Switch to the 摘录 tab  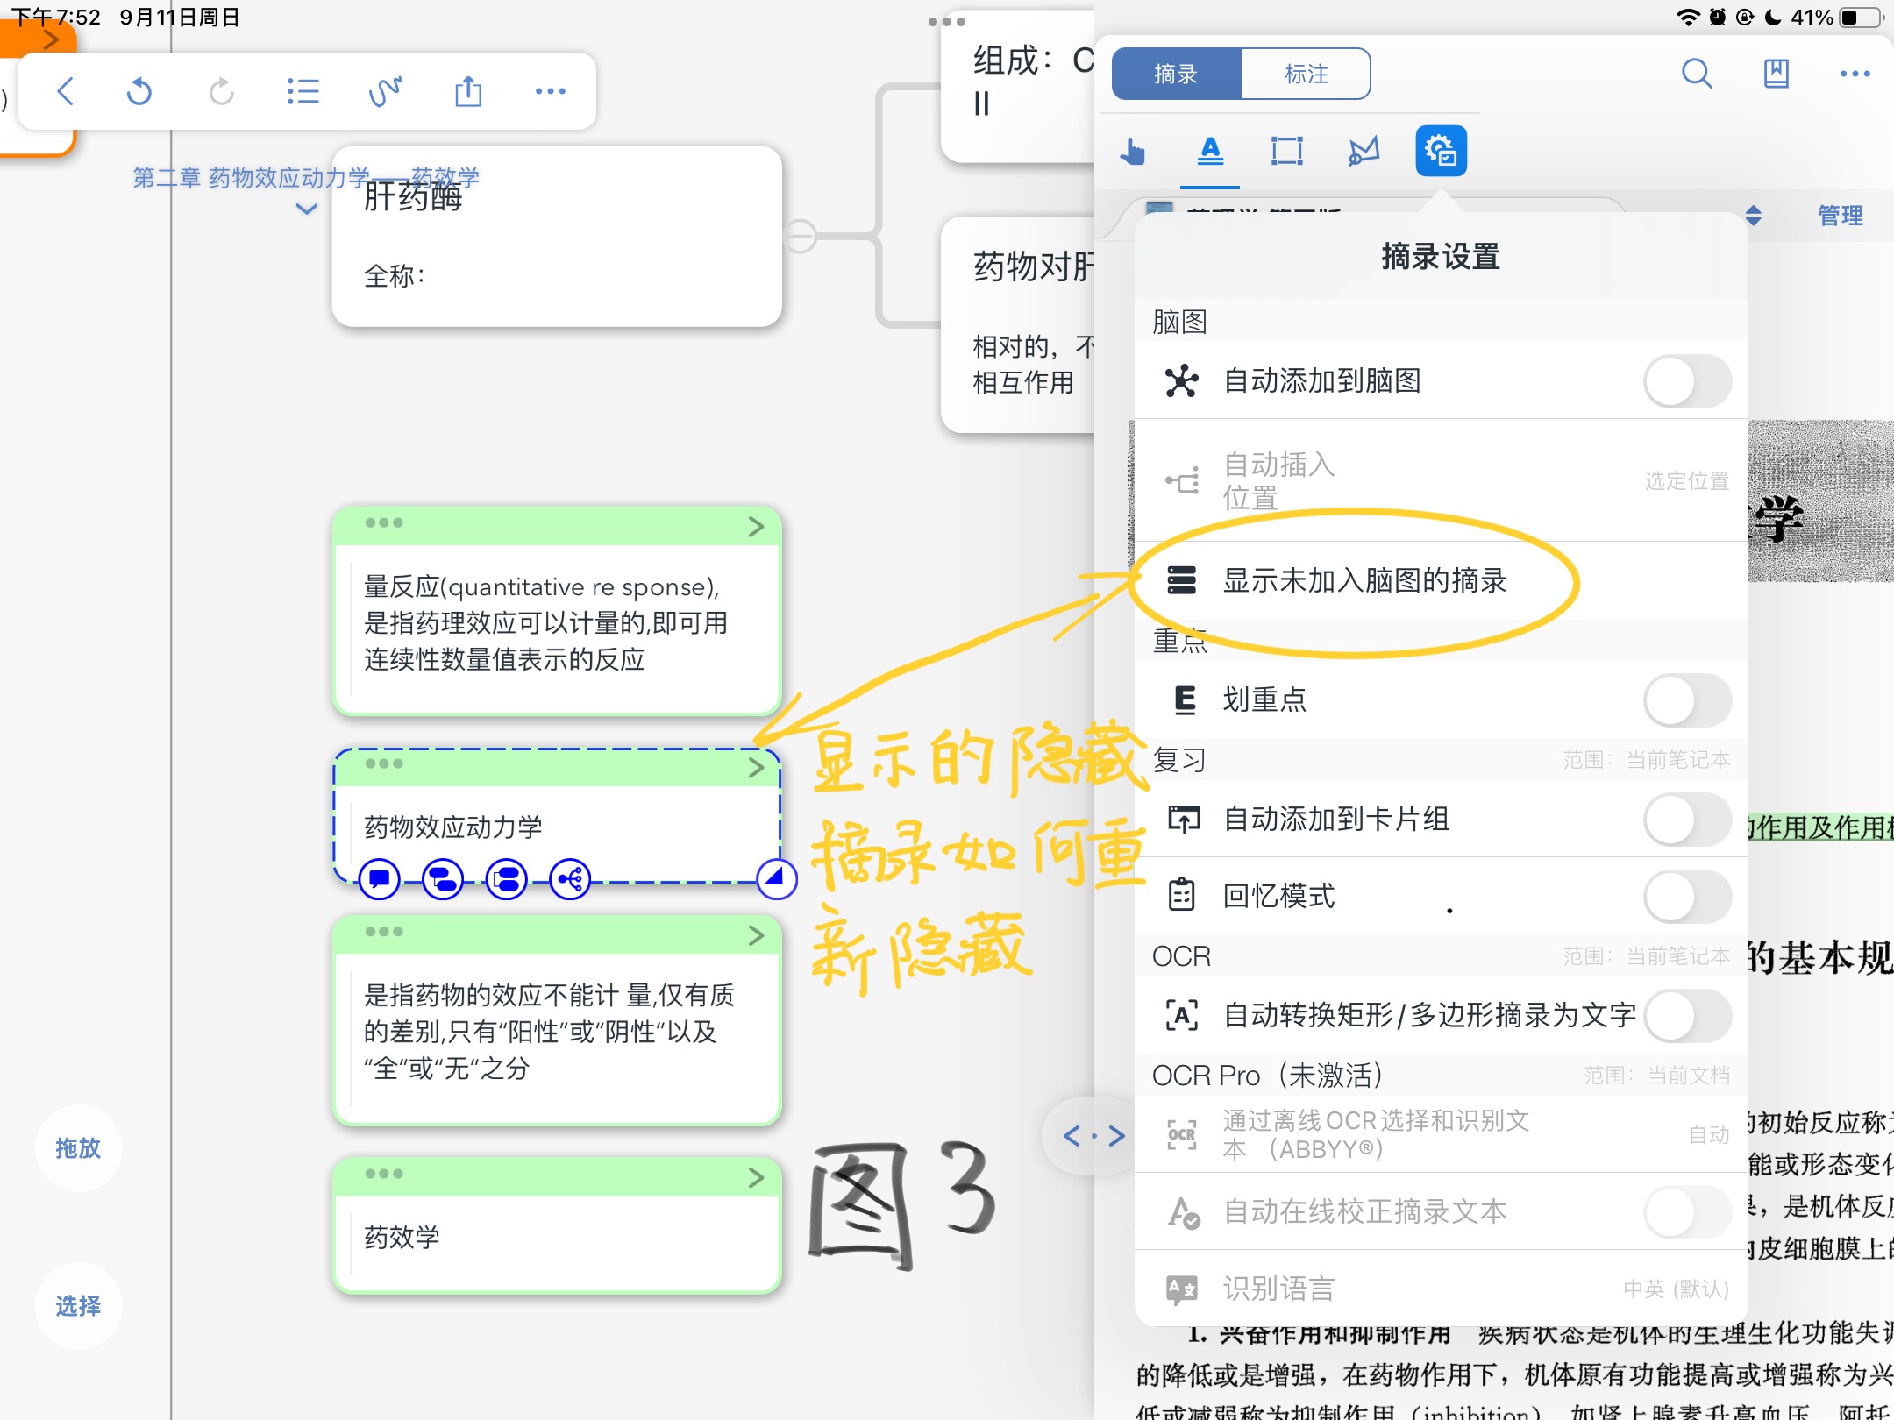pos(1176,75)
